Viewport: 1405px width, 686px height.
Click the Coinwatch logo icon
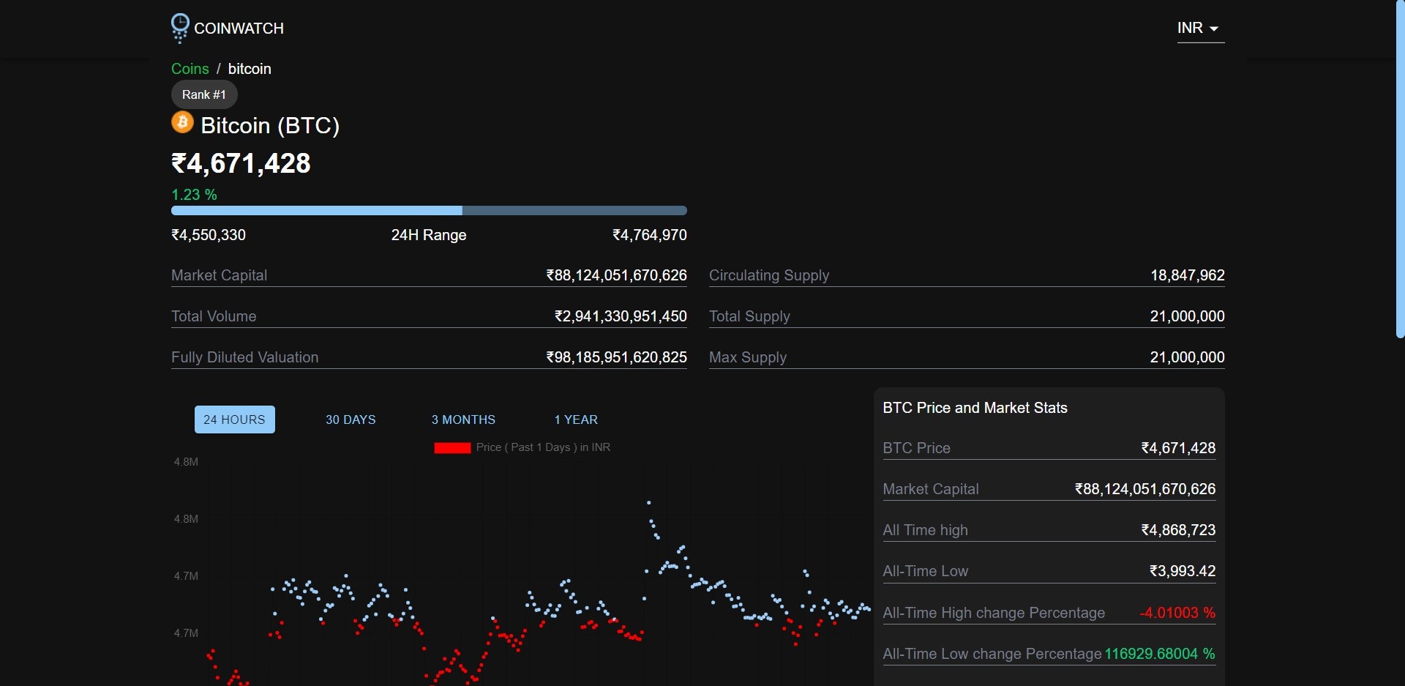180,28
